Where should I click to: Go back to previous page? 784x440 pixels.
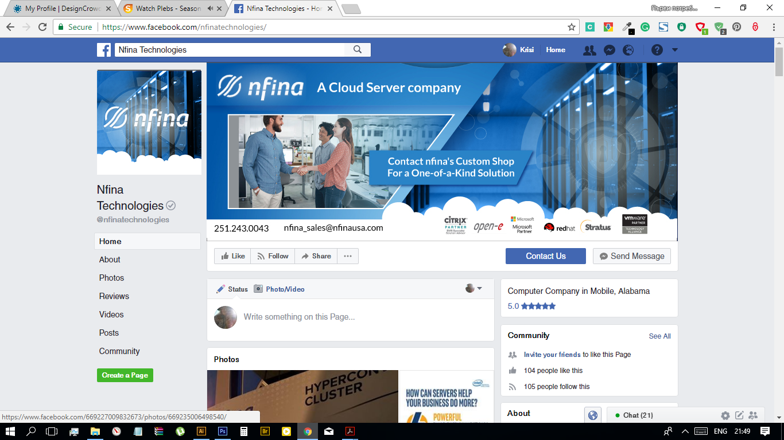(10, 27)
